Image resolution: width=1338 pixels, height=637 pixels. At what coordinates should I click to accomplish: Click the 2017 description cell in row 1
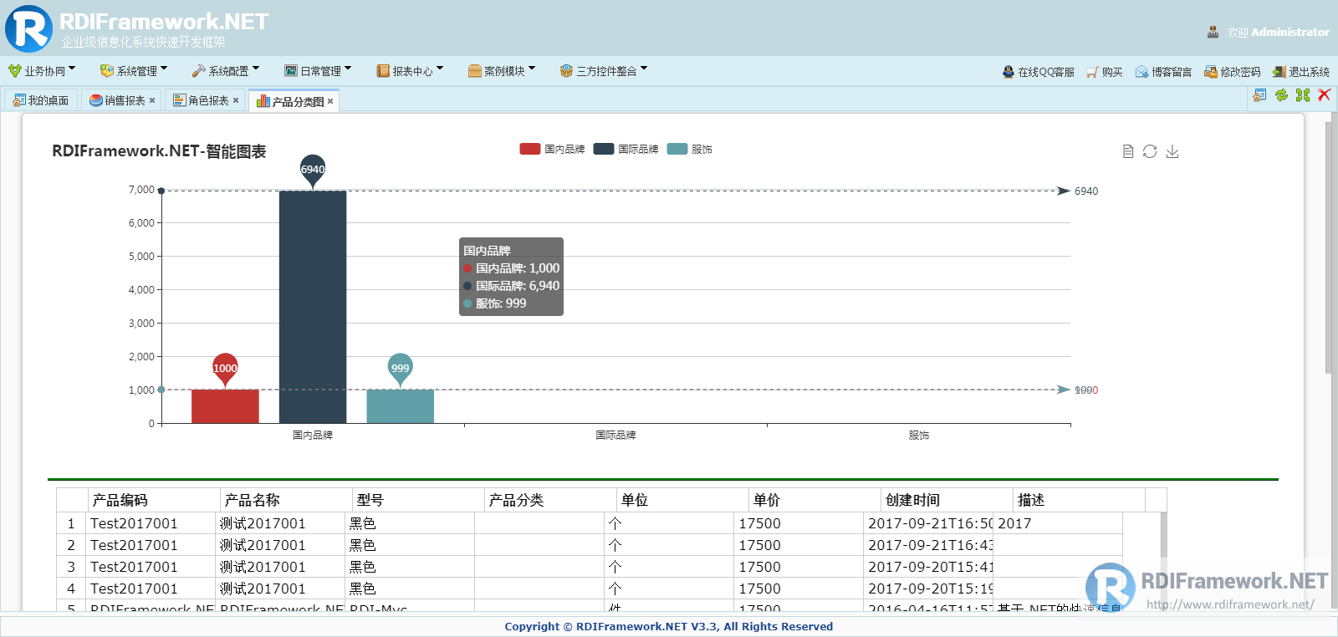[1058, 523]
